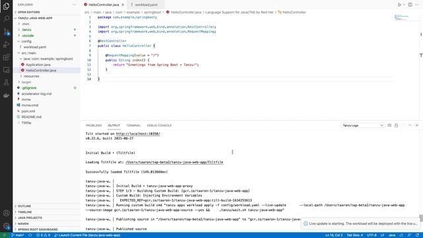Select the Output panel tab
Screen dimensions: 423x238
point(114,126)
